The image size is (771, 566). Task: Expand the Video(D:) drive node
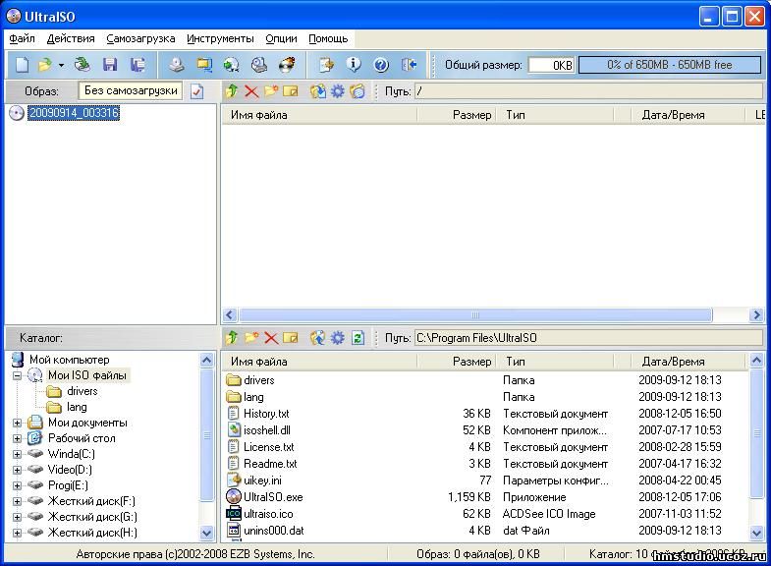coord(18,470)
